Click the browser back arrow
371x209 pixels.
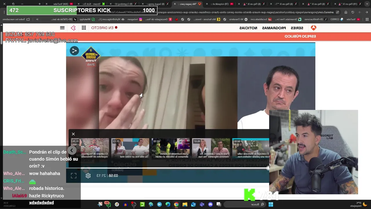click(x=367, y=12)
